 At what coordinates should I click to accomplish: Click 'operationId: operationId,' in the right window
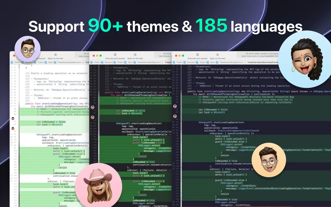coord(221,128)
